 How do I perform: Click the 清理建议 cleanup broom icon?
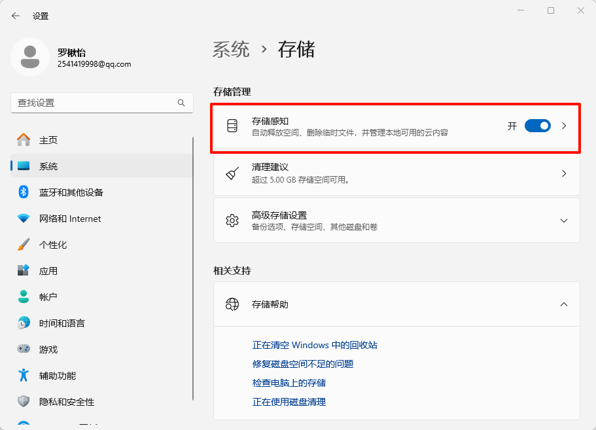click(232, 173)
